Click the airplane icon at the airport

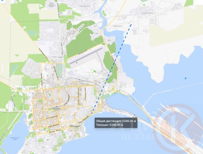77,63
